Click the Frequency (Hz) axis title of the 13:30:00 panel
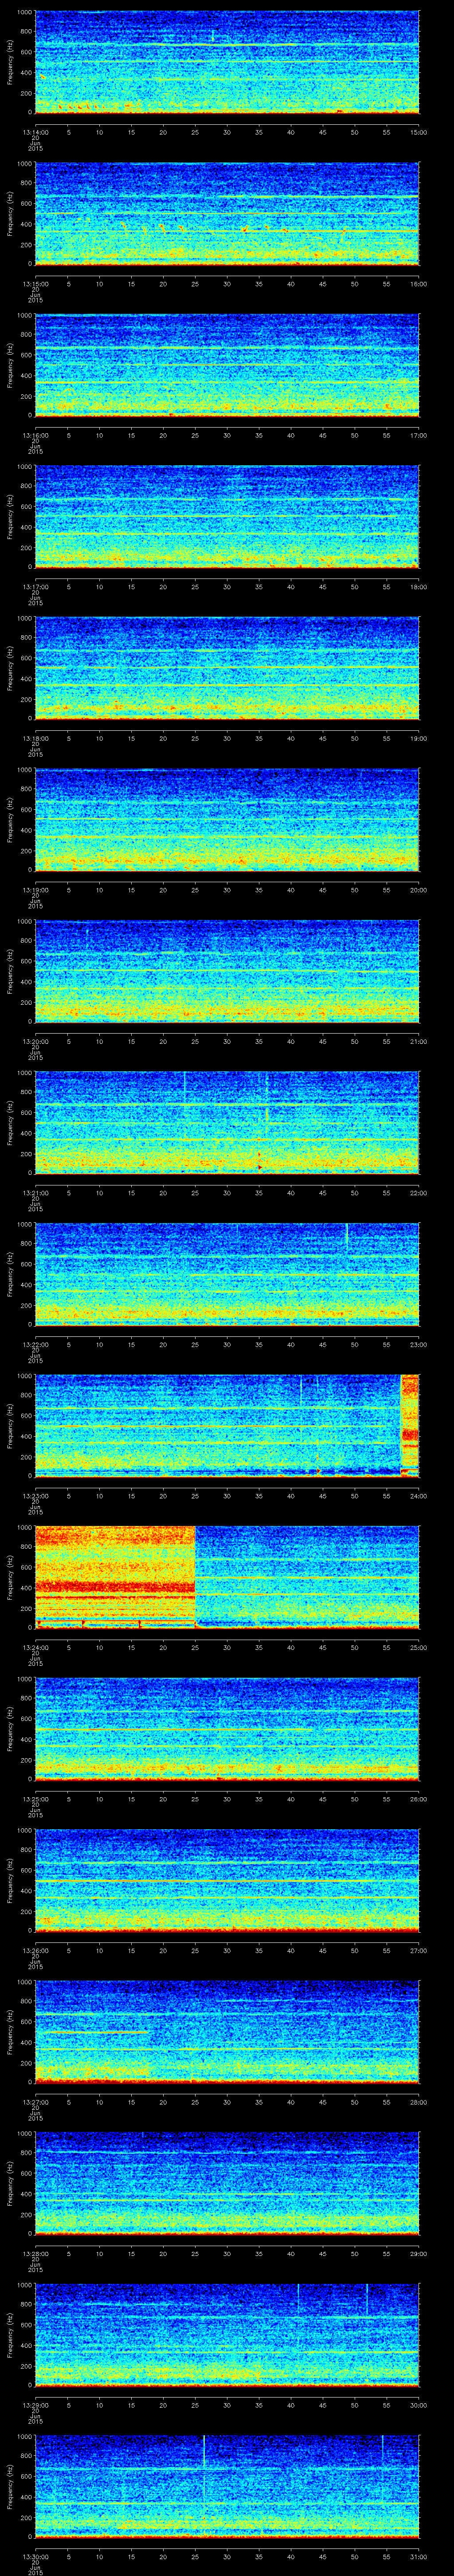The height and width of the screenshot is (2576, 454). click(x=10, y=2487)
